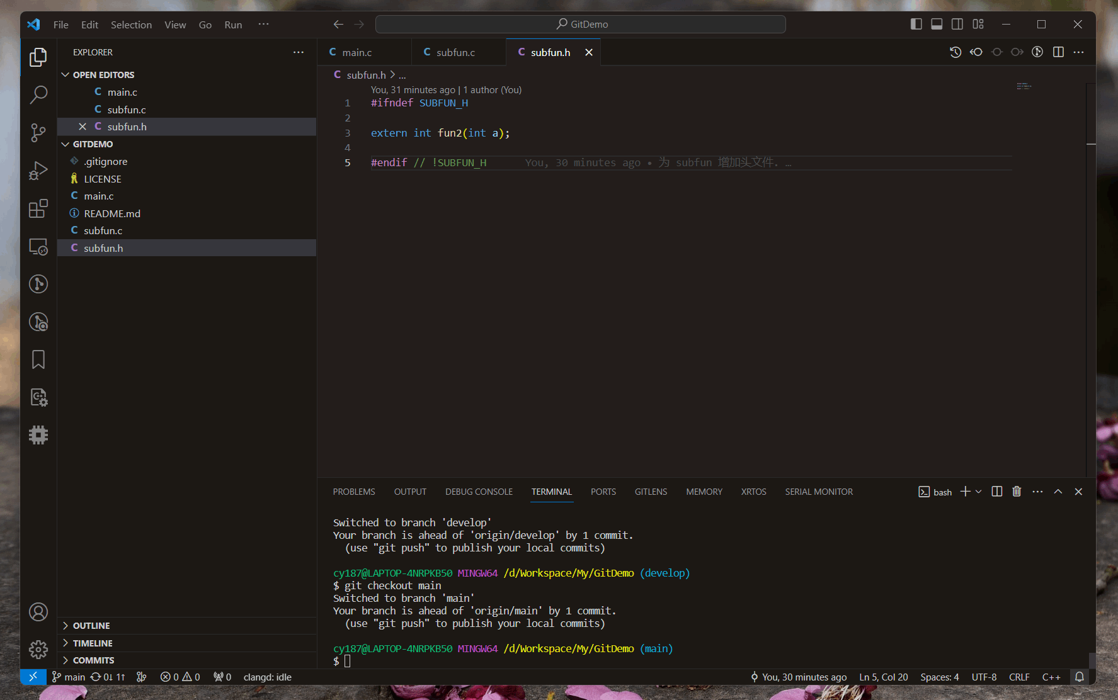Open the Bookmarks view
1118x700 pixels.
[38, 359]
